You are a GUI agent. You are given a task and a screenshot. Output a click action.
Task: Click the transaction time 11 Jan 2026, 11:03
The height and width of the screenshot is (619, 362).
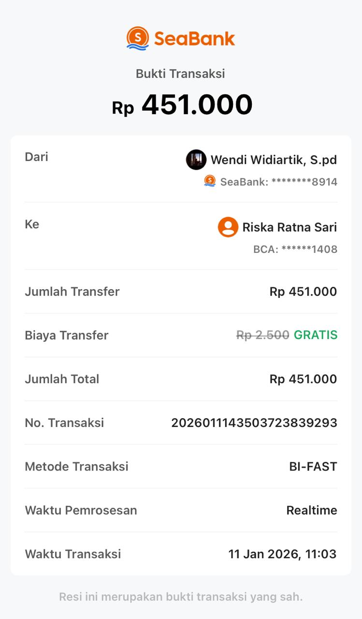(x=282, y=554)
